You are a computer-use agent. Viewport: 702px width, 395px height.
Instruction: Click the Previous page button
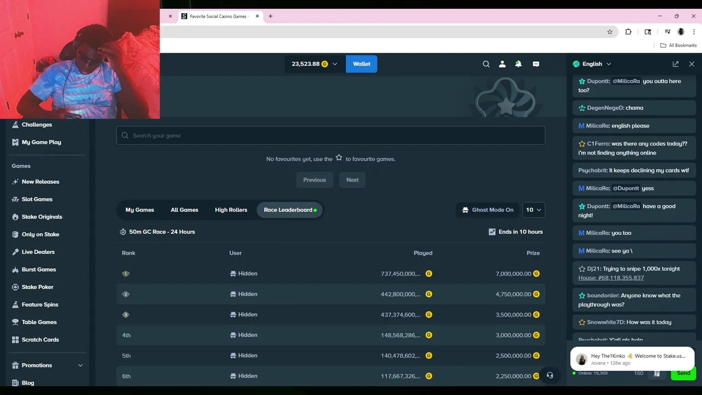[x=315, y=180]
